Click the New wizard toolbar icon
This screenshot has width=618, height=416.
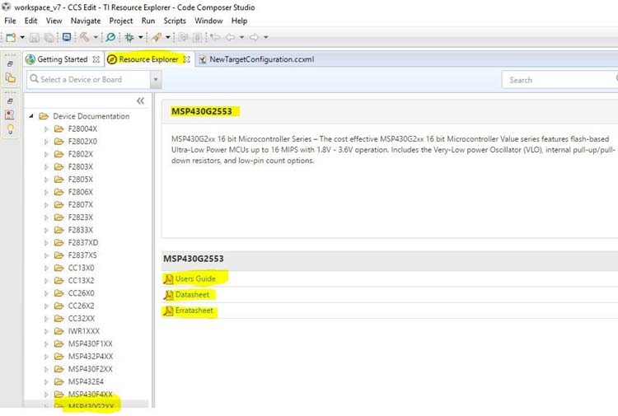(x=11, y=37)
